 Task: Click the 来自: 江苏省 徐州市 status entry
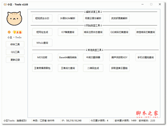point(44,120)
